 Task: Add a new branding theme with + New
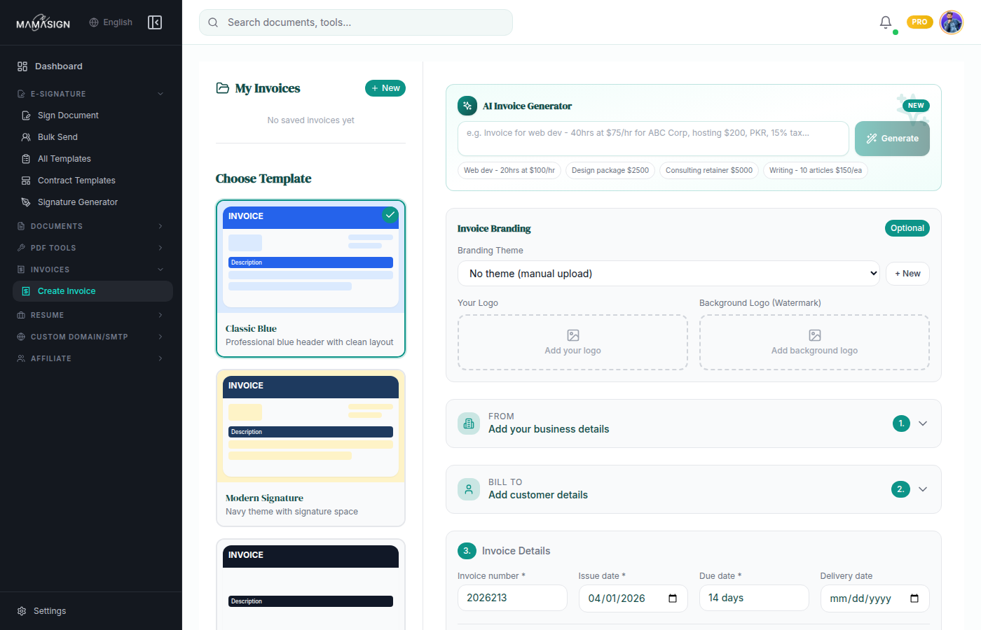[x=907, y=274]
